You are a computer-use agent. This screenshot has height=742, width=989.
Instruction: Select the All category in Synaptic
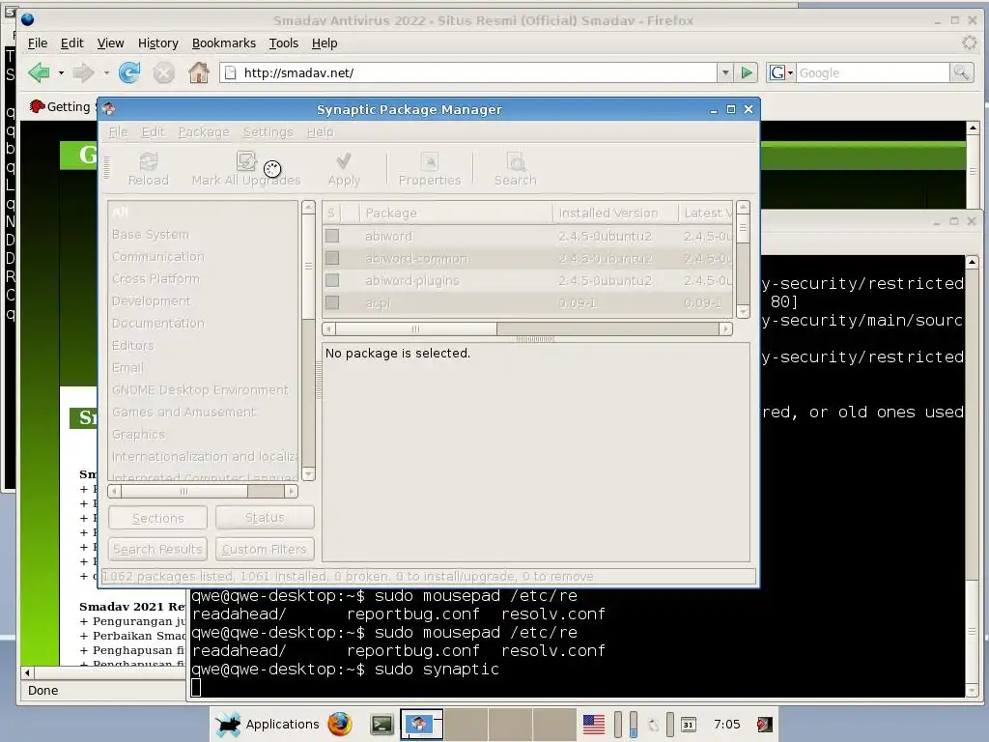tap(120, 212)
